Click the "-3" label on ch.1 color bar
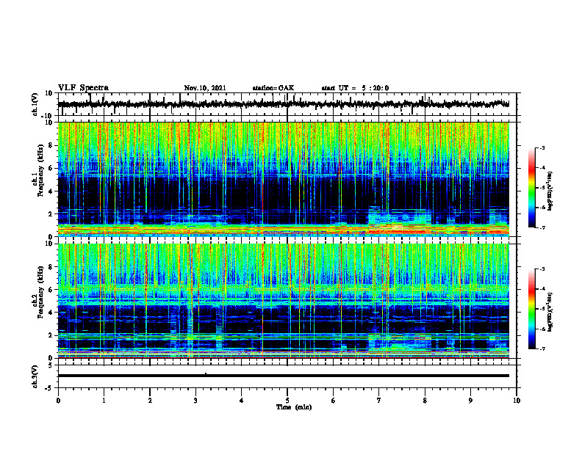582x449 pixels. [542, 147]
